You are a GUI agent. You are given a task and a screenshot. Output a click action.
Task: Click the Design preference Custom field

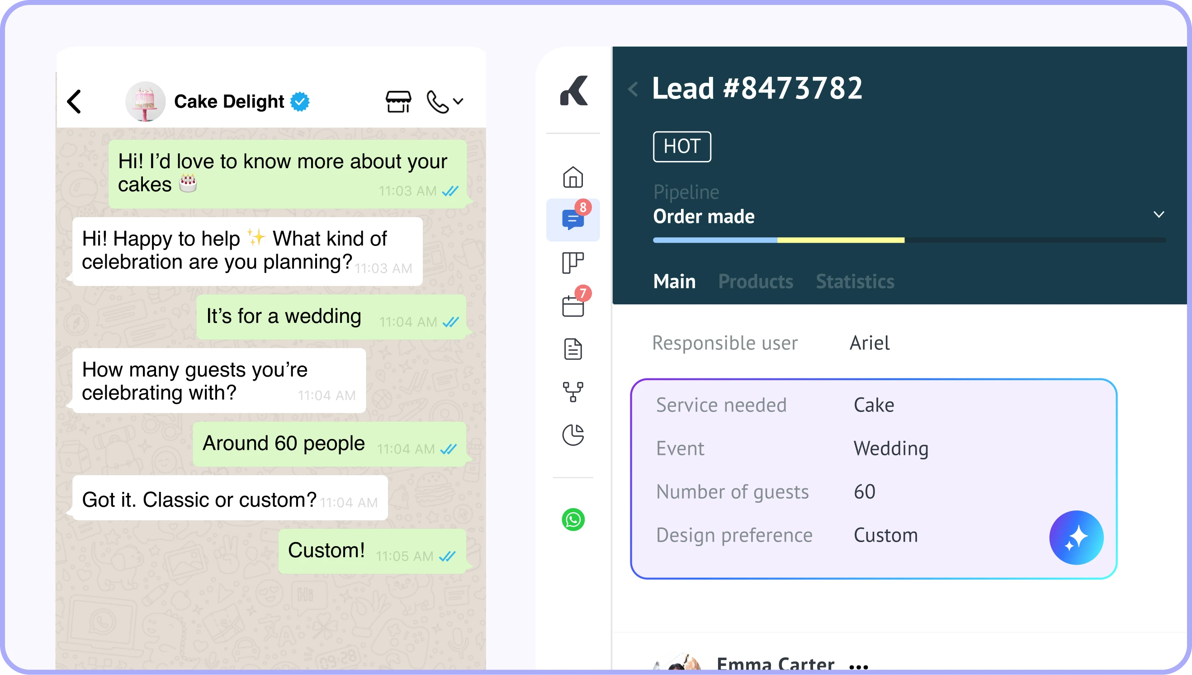coord(885,535)
